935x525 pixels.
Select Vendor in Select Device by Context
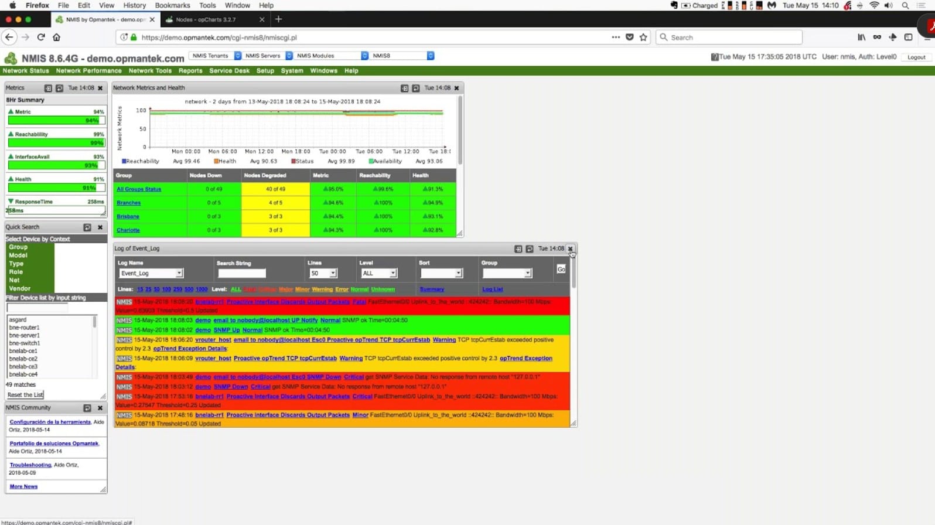click(20, 289)
